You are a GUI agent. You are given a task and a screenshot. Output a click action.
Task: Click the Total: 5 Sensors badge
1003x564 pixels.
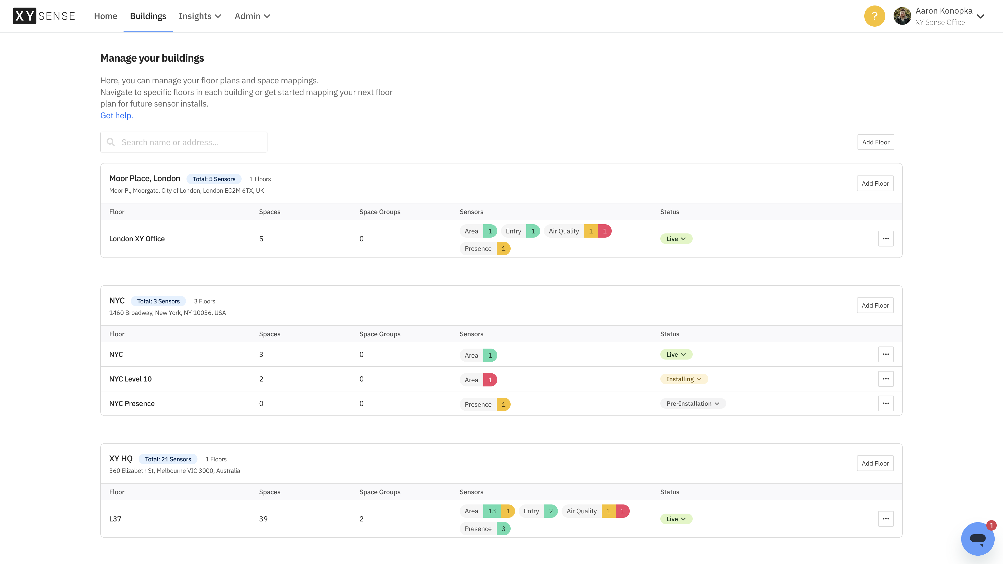[214, 179]
